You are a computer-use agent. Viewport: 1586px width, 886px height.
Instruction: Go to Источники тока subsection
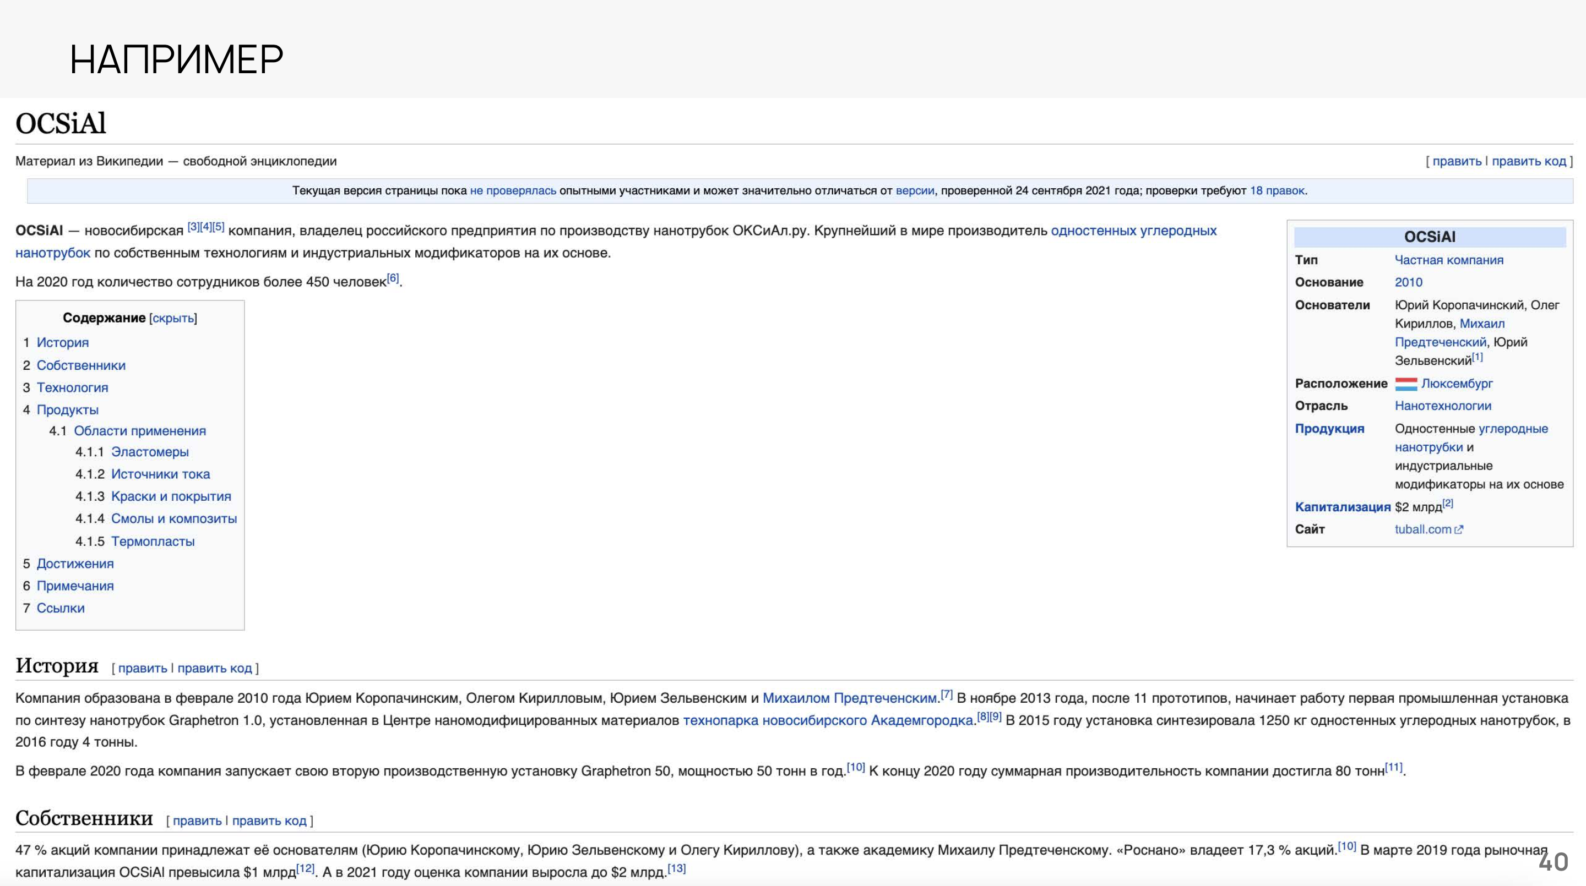(161, 474)
